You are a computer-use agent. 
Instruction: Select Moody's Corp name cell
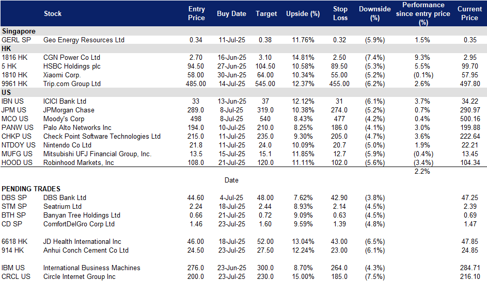64,119
